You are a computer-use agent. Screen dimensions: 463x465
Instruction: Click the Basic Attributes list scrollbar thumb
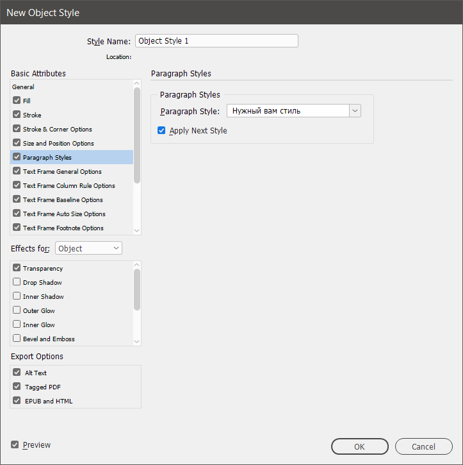pyautogui.click(x=137, y=135)
